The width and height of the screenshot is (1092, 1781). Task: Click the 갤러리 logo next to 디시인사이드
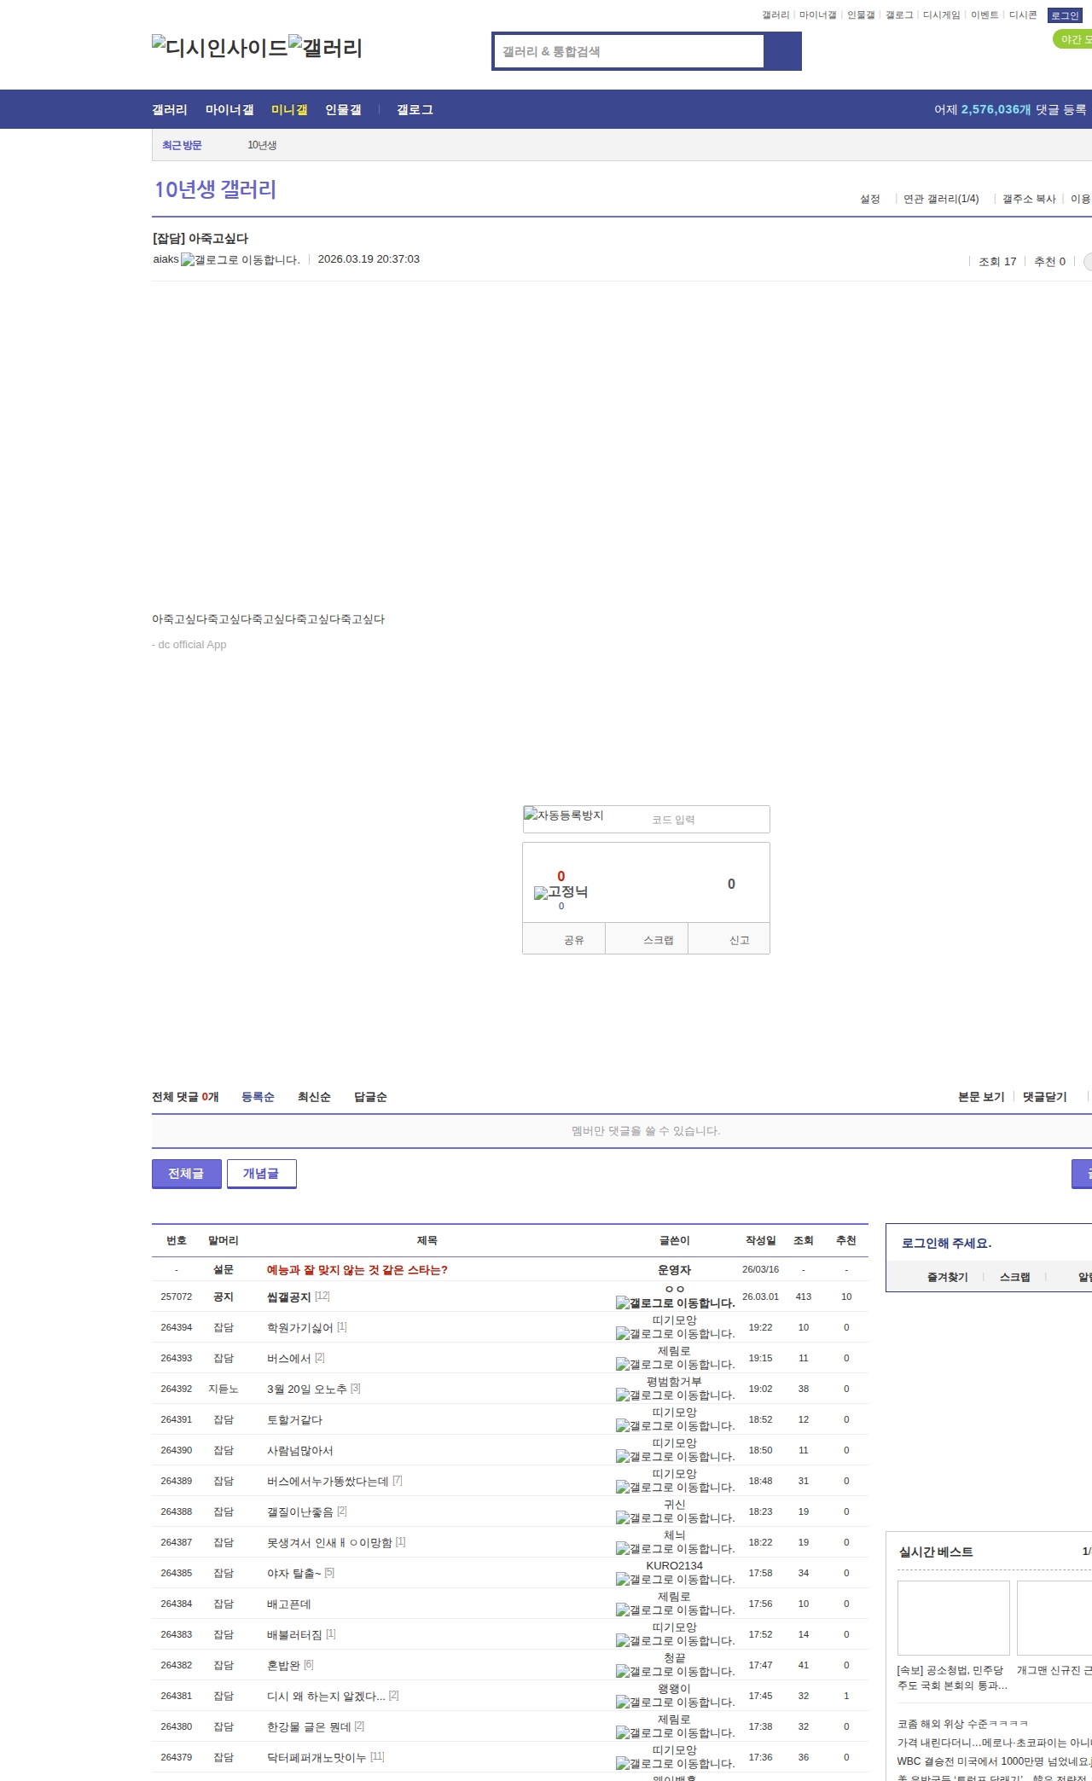(x=325, y=48)
